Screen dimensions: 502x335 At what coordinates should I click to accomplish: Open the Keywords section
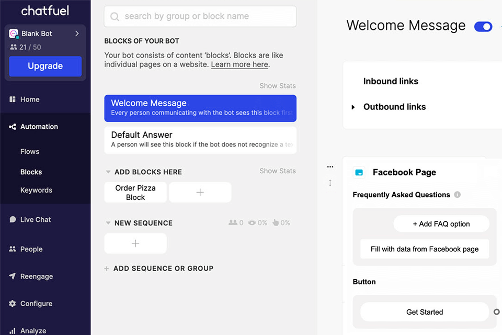36,190
